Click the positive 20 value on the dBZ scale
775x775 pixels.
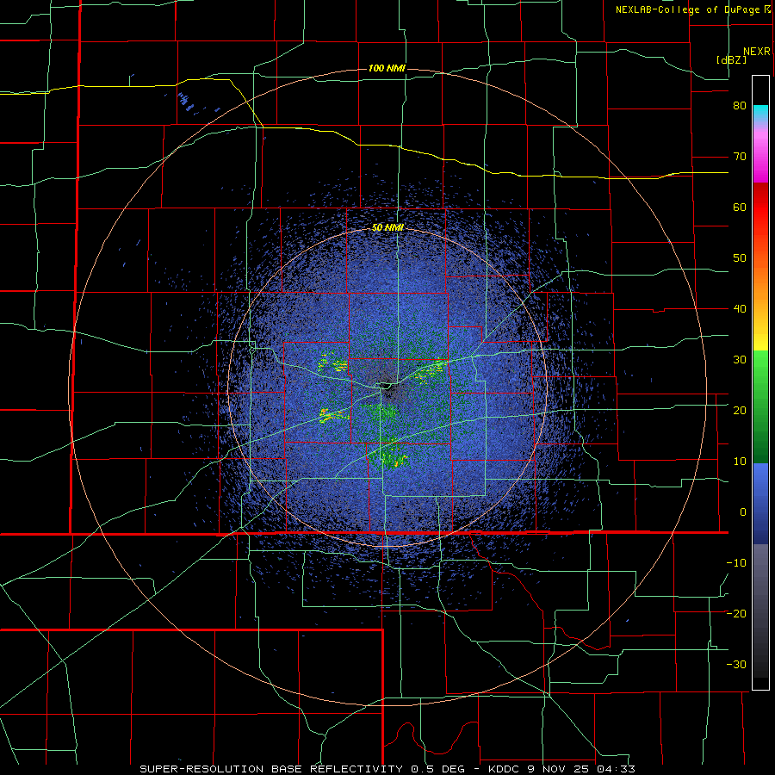740,410
